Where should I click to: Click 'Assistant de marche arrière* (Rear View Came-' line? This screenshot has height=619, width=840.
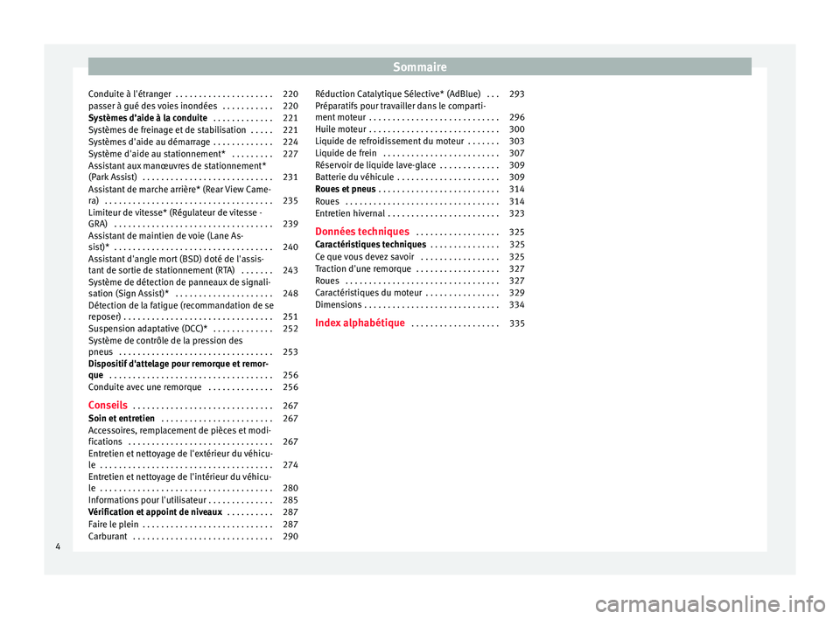(179, 189)
